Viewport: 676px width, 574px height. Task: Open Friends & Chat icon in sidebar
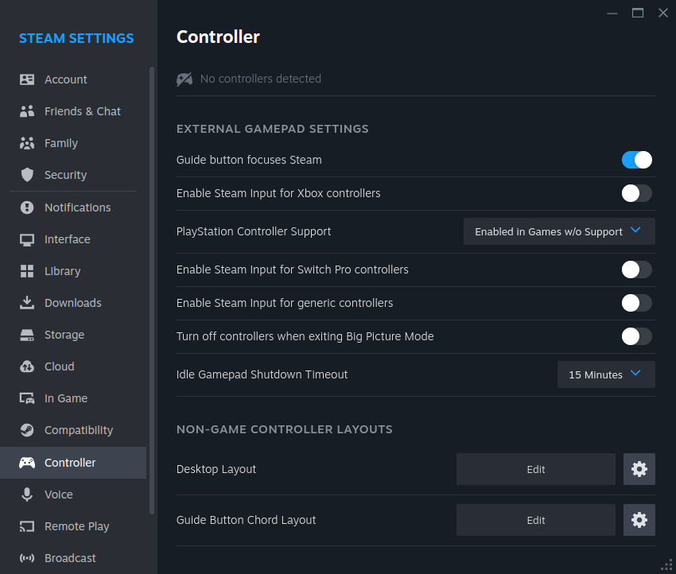pos(27,111)
